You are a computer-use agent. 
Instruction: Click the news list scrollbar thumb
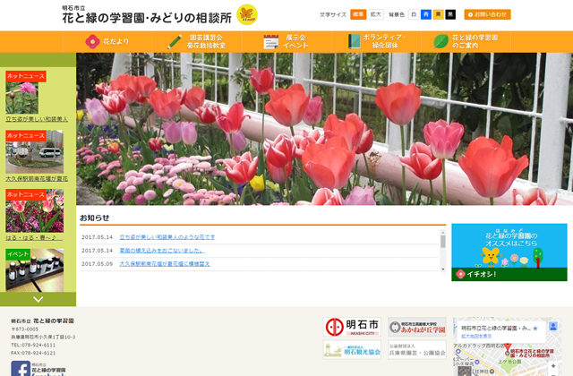(x=443, y=242)
